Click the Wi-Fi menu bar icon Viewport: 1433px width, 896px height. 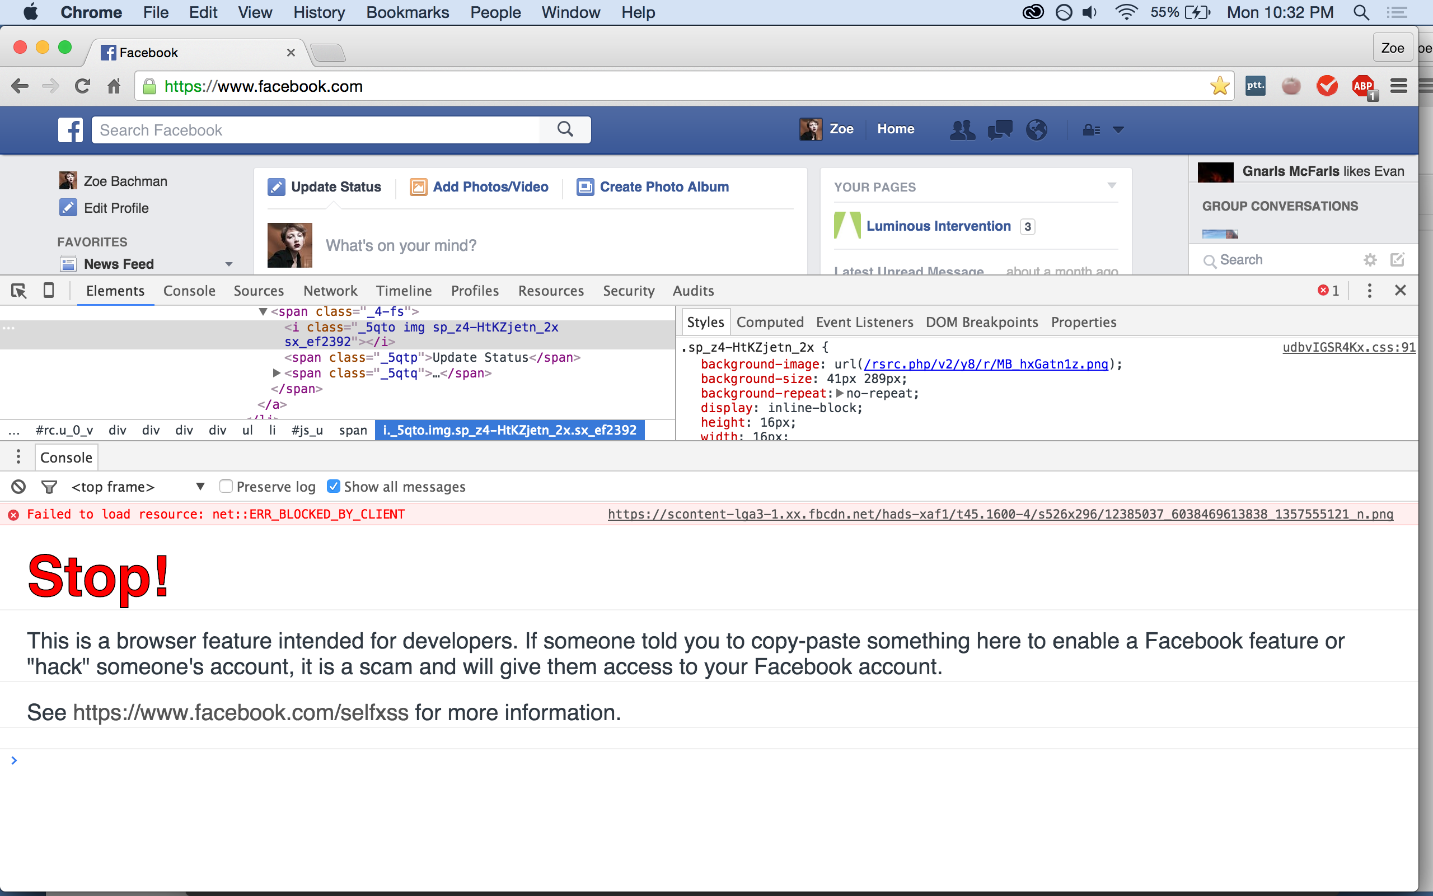(x=1126, y=12)
